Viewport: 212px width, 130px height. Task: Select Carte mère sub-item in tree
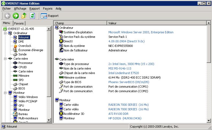click(x=26, y=71)
